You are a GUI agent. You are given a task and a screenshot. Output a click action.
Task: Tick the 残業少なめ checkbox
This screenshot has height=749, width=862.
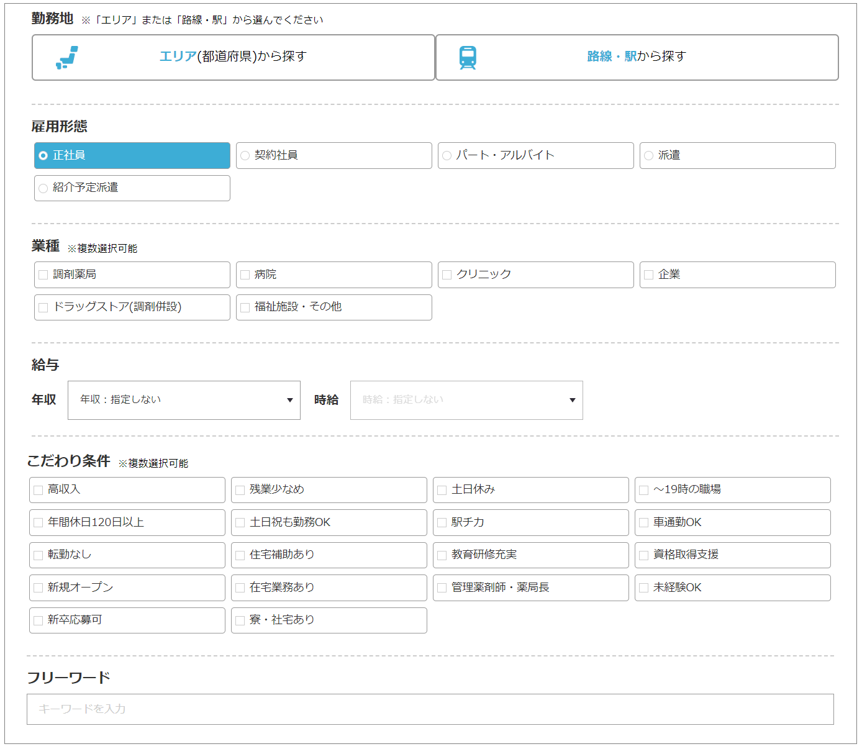click(329, 489)
